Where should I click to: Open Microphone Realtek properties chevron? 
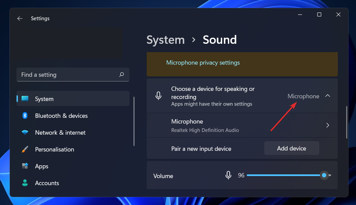pyautogui.click(x=328, y=125)
